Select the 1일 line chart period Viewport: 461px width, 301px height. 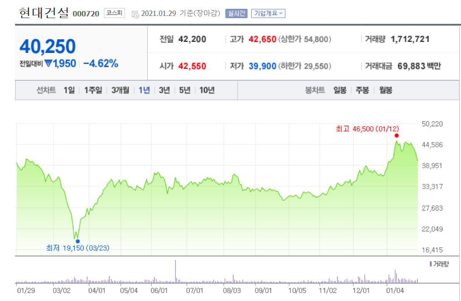69,90
